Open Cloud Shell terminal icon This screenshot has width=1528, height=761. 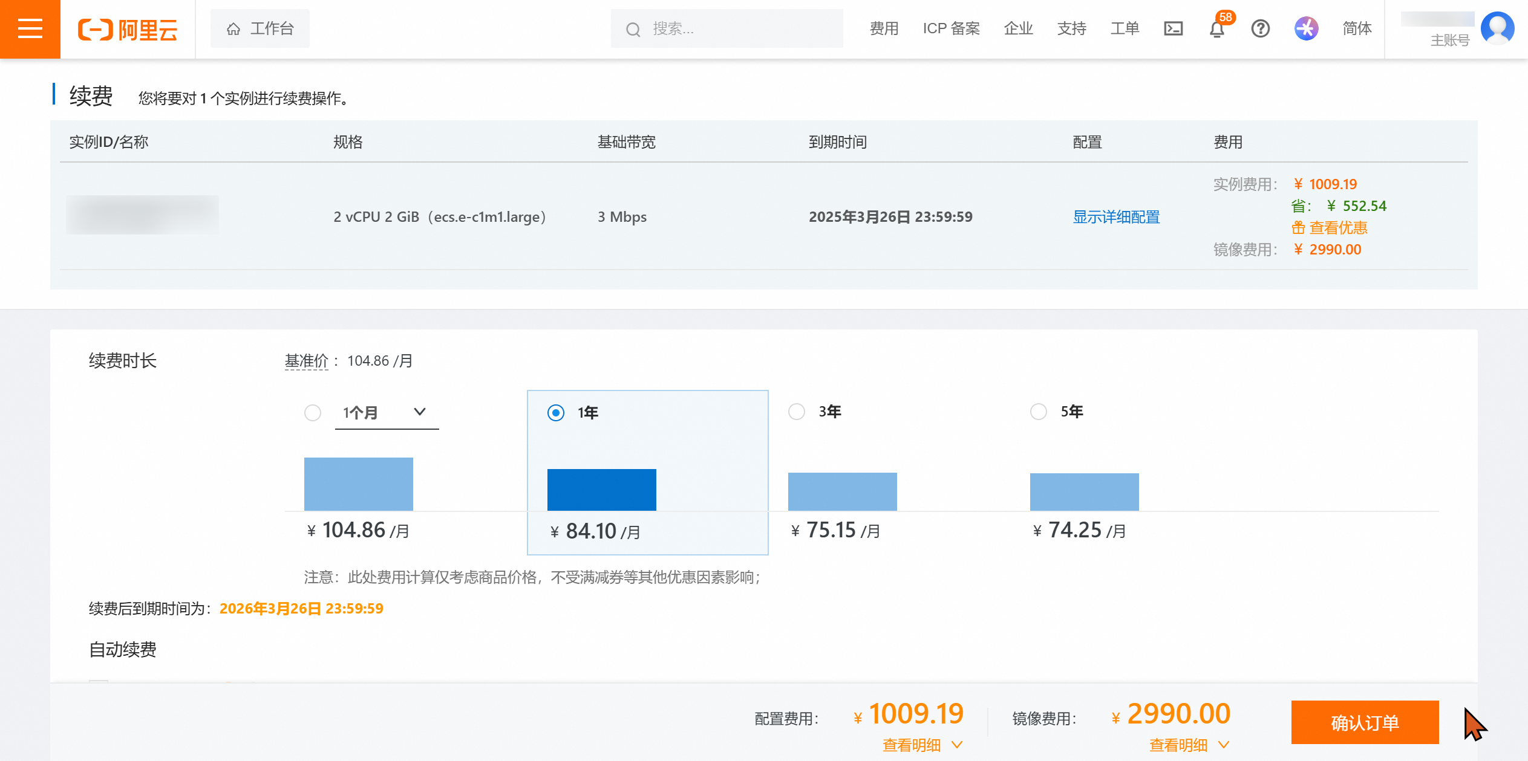coord(1173,28)
